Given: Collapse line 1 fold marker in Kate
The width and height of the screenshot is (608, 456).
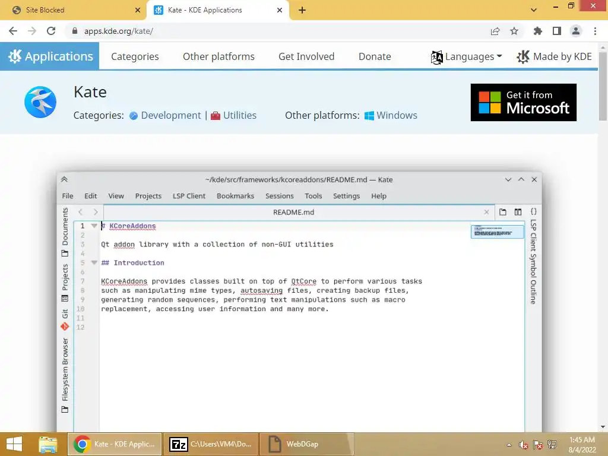Looking at the screenshot, I should click(x=94, y=226).
